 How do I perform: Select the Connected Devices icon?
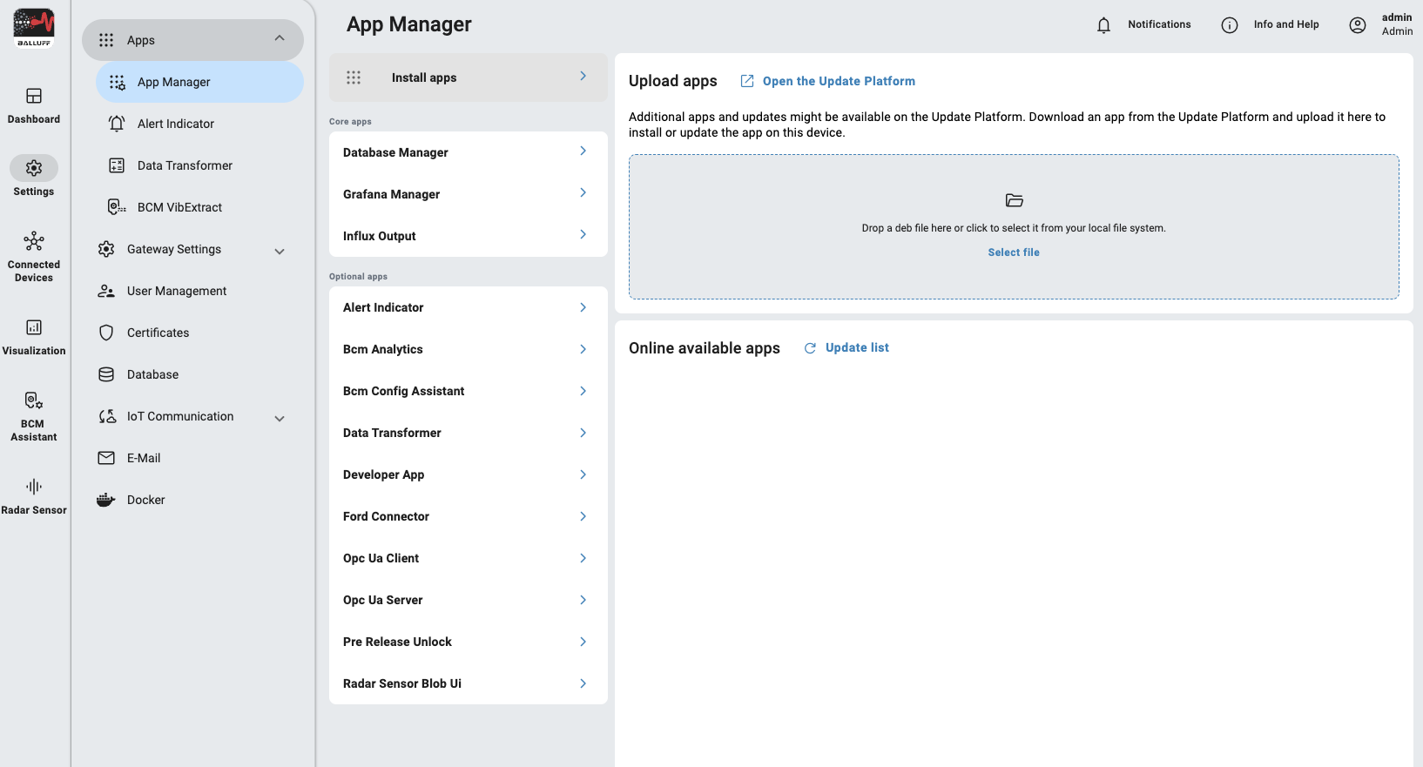[x=34, y=241]
